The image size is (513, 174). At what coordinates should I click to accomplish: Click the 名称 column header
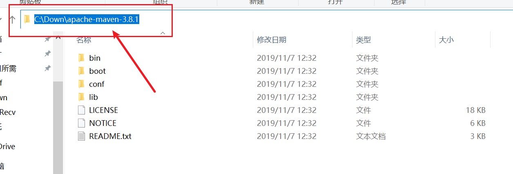point(84,40)
